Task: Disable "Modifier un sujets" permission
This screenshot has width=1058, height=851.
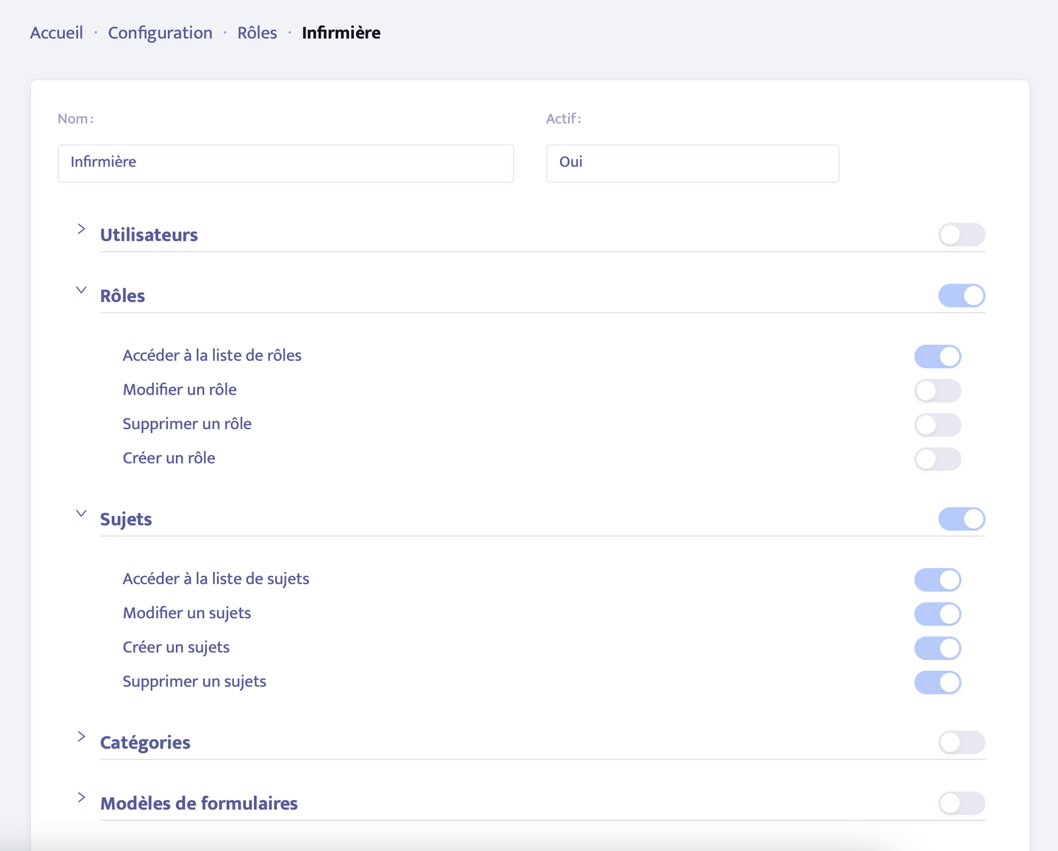Action: coord(937,614)
